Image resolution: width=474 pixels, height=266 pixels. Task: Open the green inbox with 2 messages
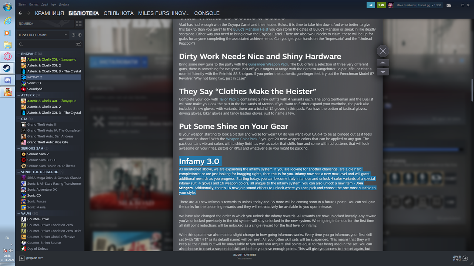tap(381, 5)
